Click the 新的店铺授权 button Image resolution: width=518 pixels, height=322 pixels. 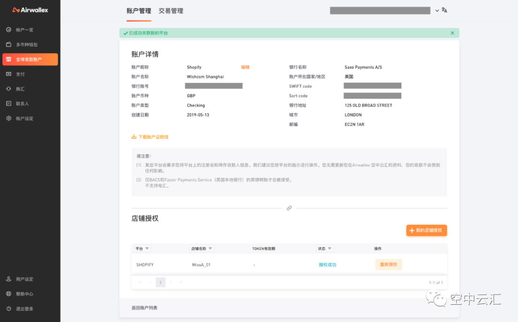(x=426, y=230)
